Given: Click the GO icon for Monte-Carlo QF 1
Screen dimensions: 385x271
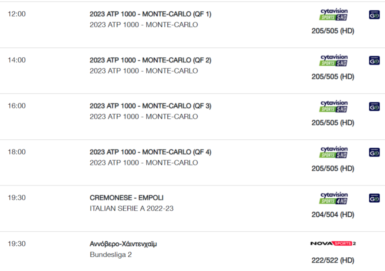Looking at the screenshot, I should point(374,15).
